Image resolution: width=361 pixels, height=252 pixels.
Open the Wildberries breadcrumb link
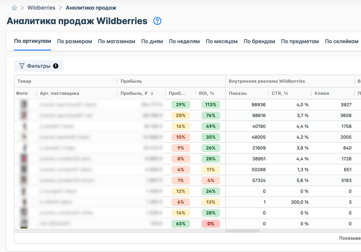tap(41, 8)
